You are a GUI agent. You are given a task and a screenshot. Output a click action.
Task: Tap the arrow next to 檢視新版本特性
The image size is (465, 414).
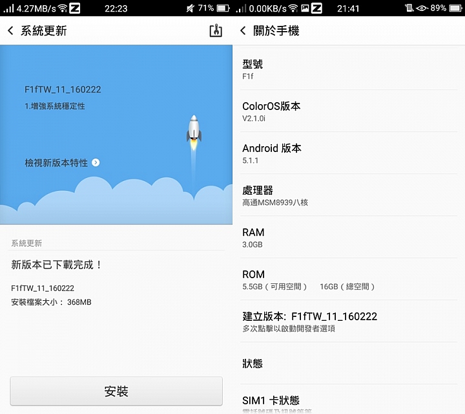(x=96, y=162)
